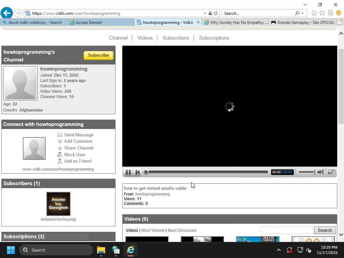
Task: Click the padlock security icon
Action: (x=210, y=13)
